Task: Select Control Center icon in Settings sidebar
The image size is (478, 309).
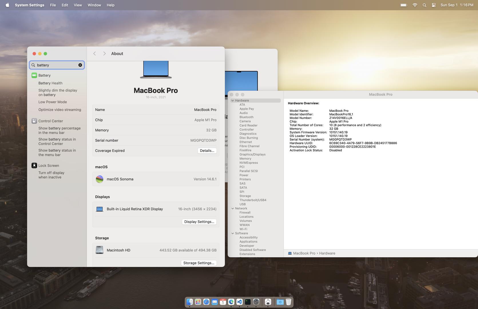Action: (x=34, y=121)
